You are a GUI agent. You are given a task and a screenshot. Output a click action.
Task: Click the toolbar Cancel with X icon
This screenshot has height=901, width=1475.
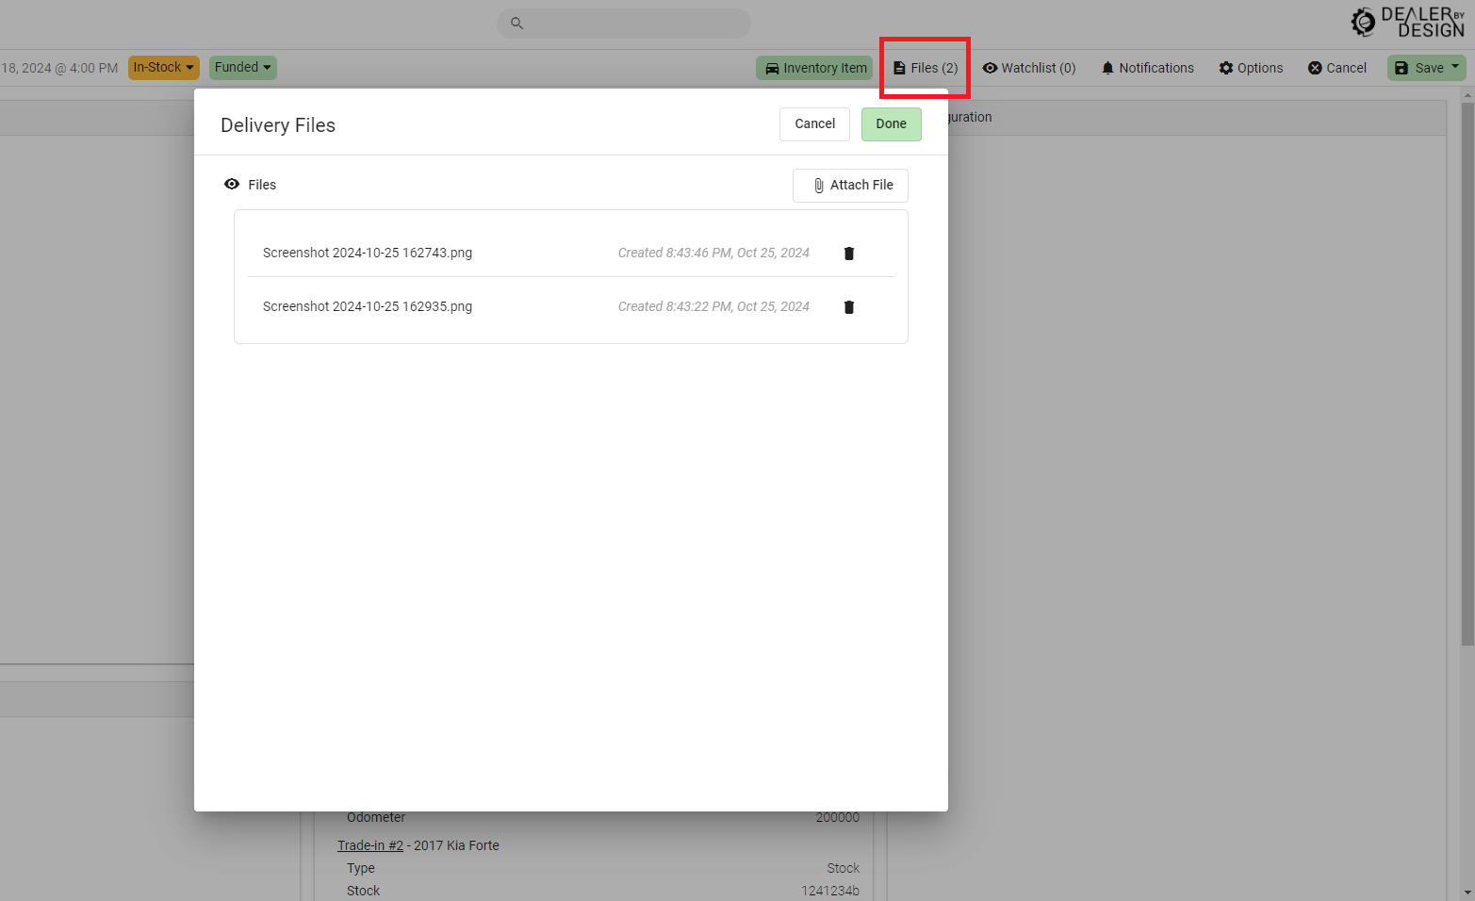(1336, 68)
